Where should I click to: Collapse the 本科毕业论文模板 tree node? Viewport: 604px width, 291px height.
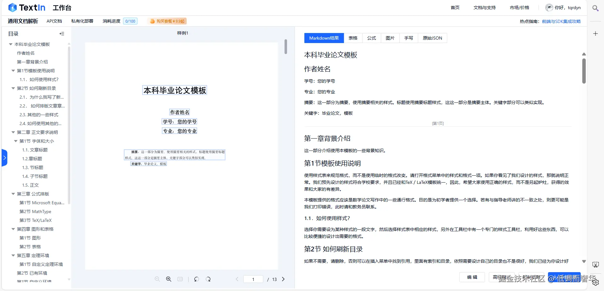(11, 44)
